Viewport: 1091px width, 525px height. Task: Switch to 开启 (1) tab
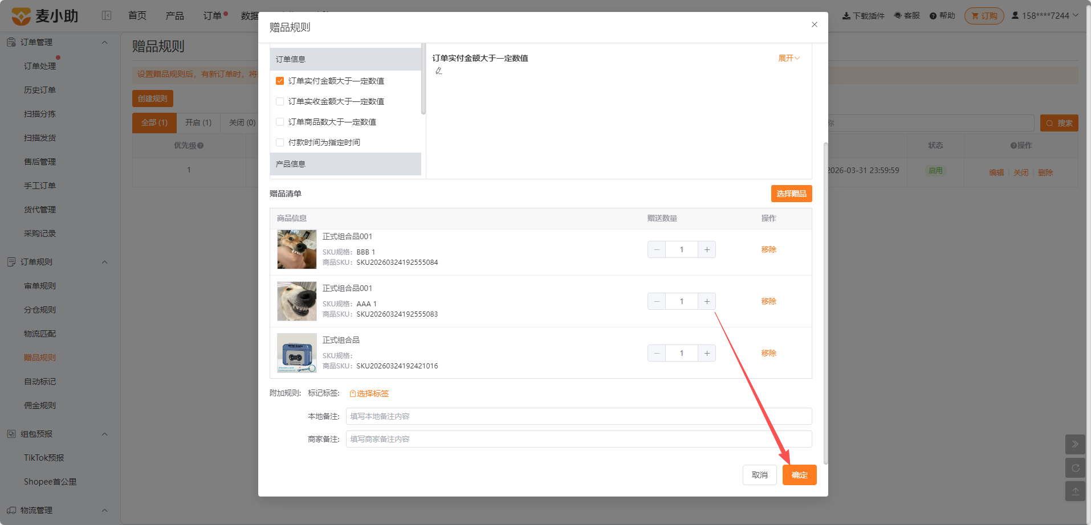[x=198, y=122]
